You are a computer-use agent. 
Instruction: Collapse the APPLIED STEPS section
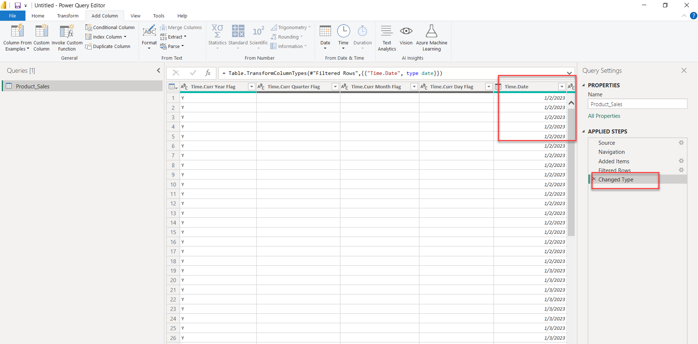coord(584,131)
